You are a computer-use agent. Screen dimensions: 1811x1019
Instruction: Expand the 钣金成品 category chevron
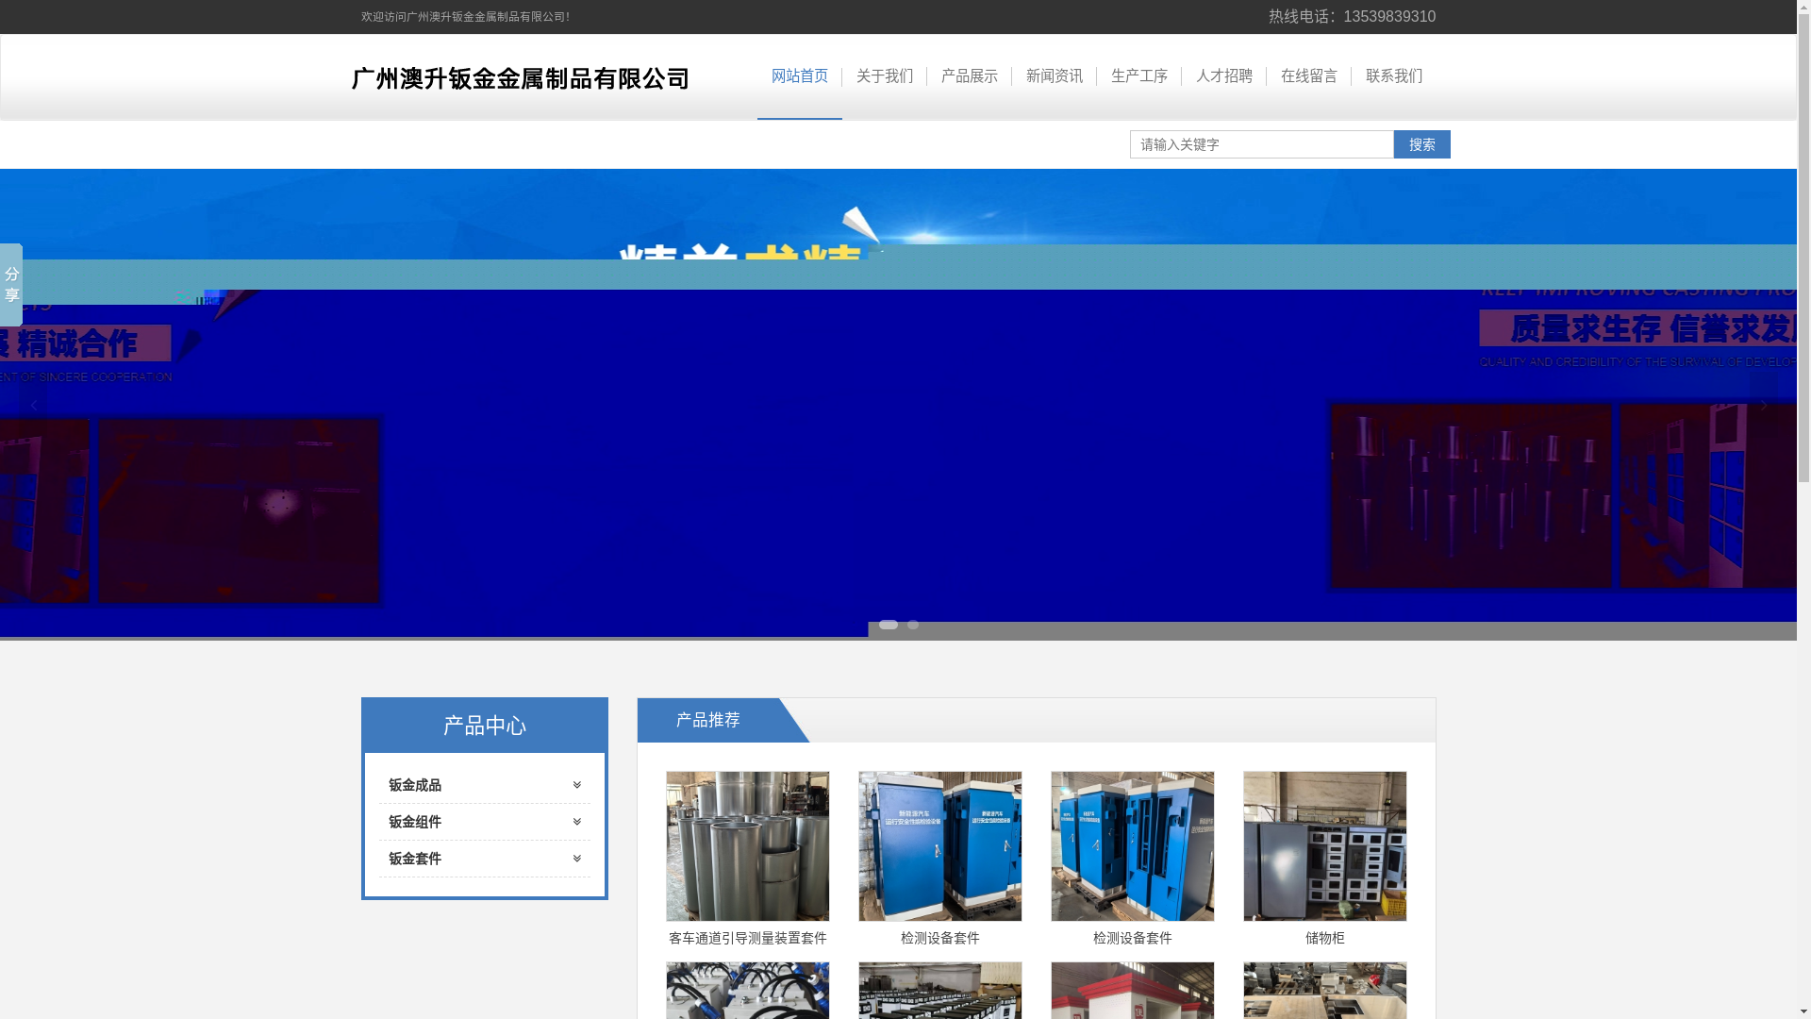[x=576, y=785]
